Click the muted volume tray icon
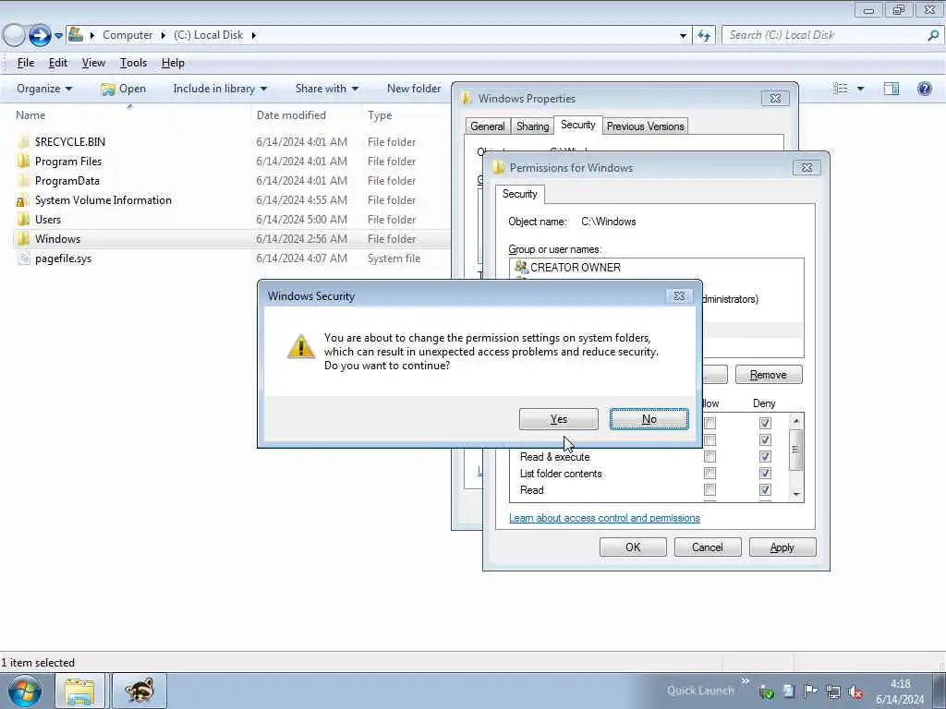 pyautogui.click(x=855, y=691)
